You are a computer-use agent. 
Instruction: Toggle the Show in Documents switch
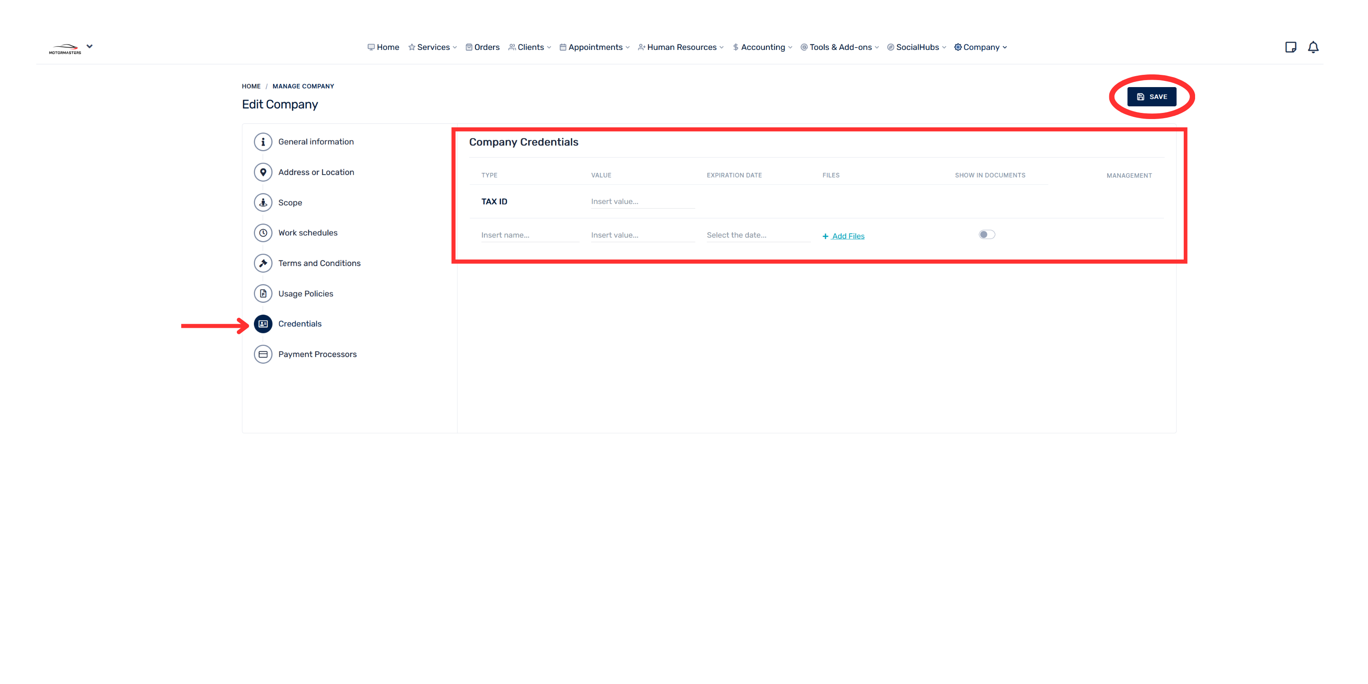click(x=987, y=235)
